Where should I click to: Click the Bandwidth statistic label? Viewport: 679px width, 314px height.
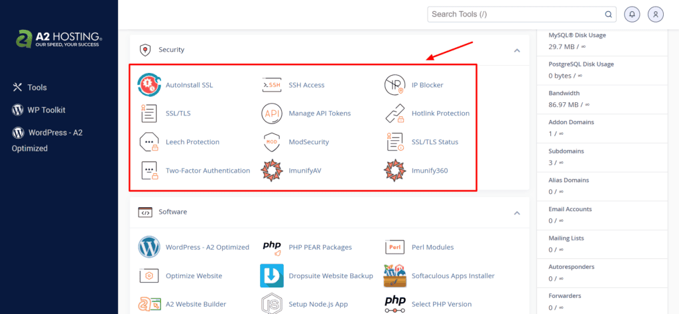(564, 93)
